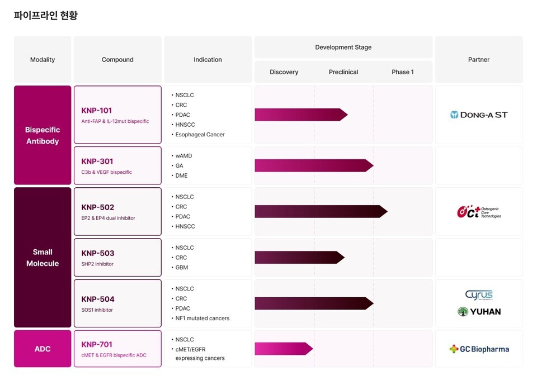The height and width of the screenshot is (380, 537).
Task: Click the Dong-A ST partner logo
Action: (x=479, y=115)
